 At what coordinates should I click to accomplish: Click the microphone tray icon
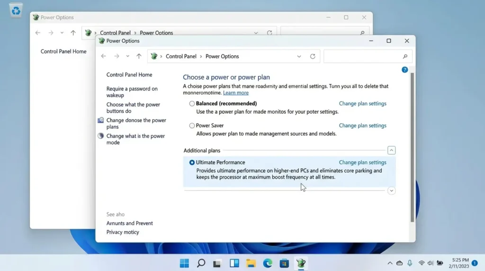click(x=410, y=263)
